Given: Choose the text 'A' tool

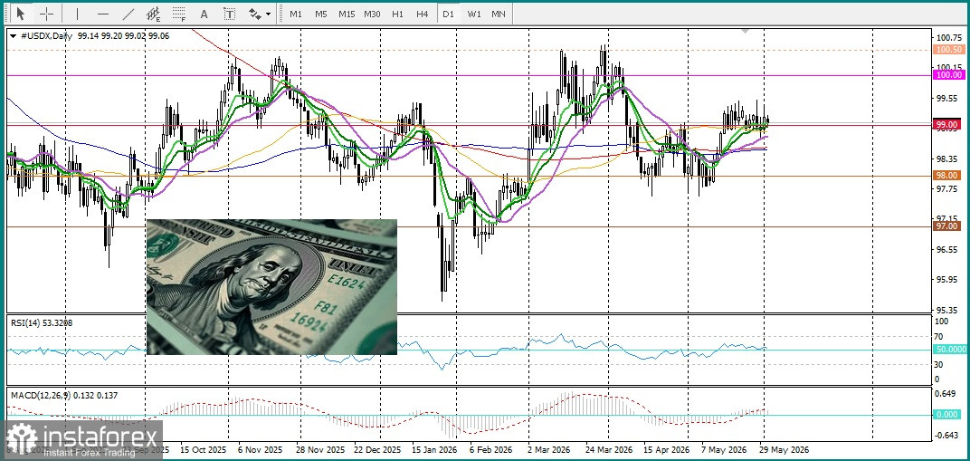Looking at the screenshot, I should (204, 13).
